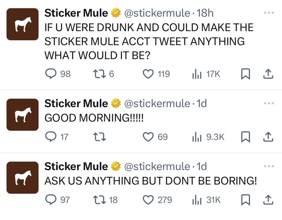Image resolution: width=282 pixels, height=220 pixels.
Task: Open Sticker Mule avatar on first tweet
Action: (x=22, y=24)
